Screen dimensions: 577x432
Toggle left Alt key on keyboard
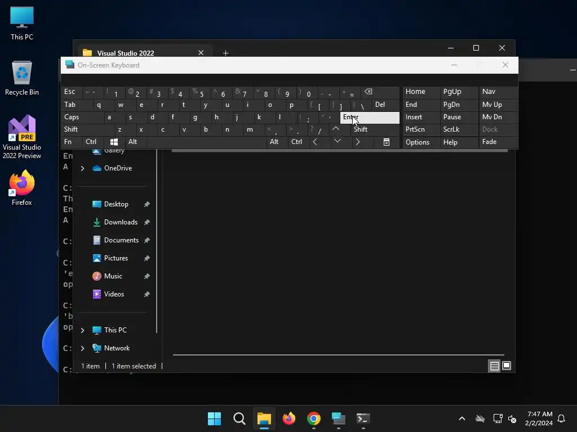tap(135, 142)
